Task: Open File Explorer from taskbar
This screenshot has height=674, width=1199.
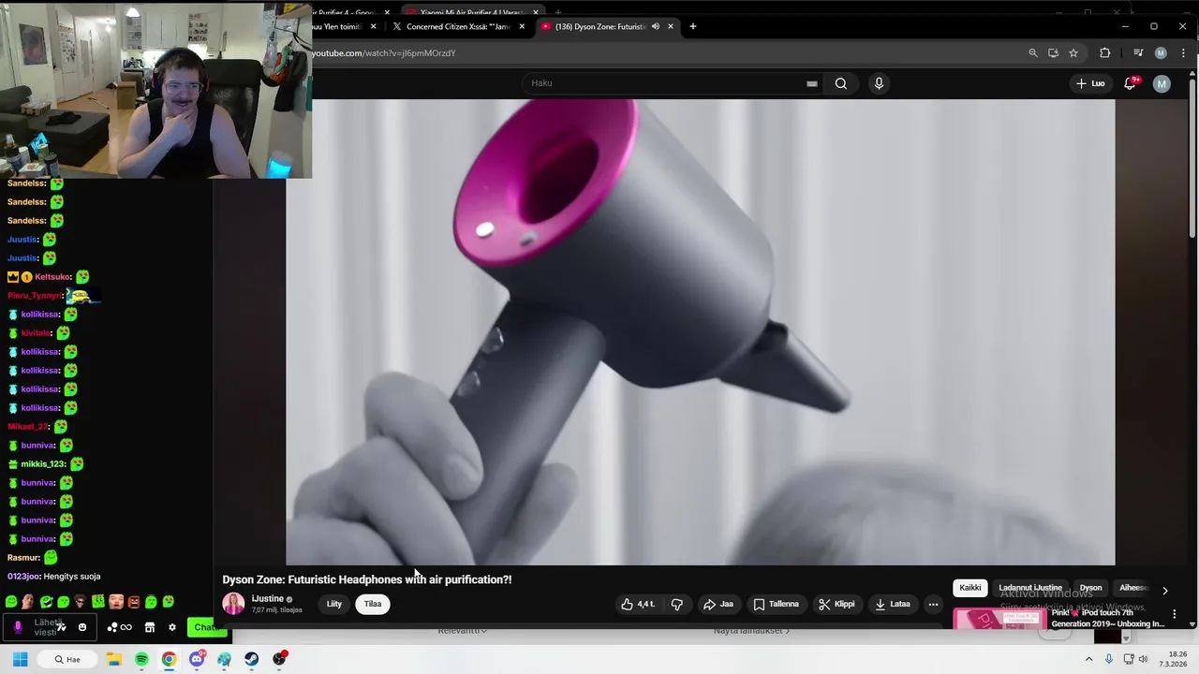Action: coord(113,659)
